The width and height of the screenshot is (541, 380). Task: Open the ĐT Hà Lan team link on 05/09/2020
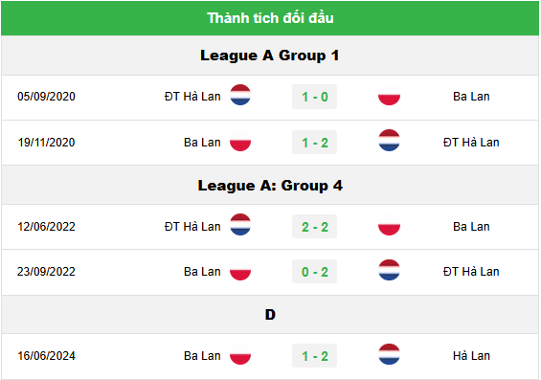click(192, 97)
